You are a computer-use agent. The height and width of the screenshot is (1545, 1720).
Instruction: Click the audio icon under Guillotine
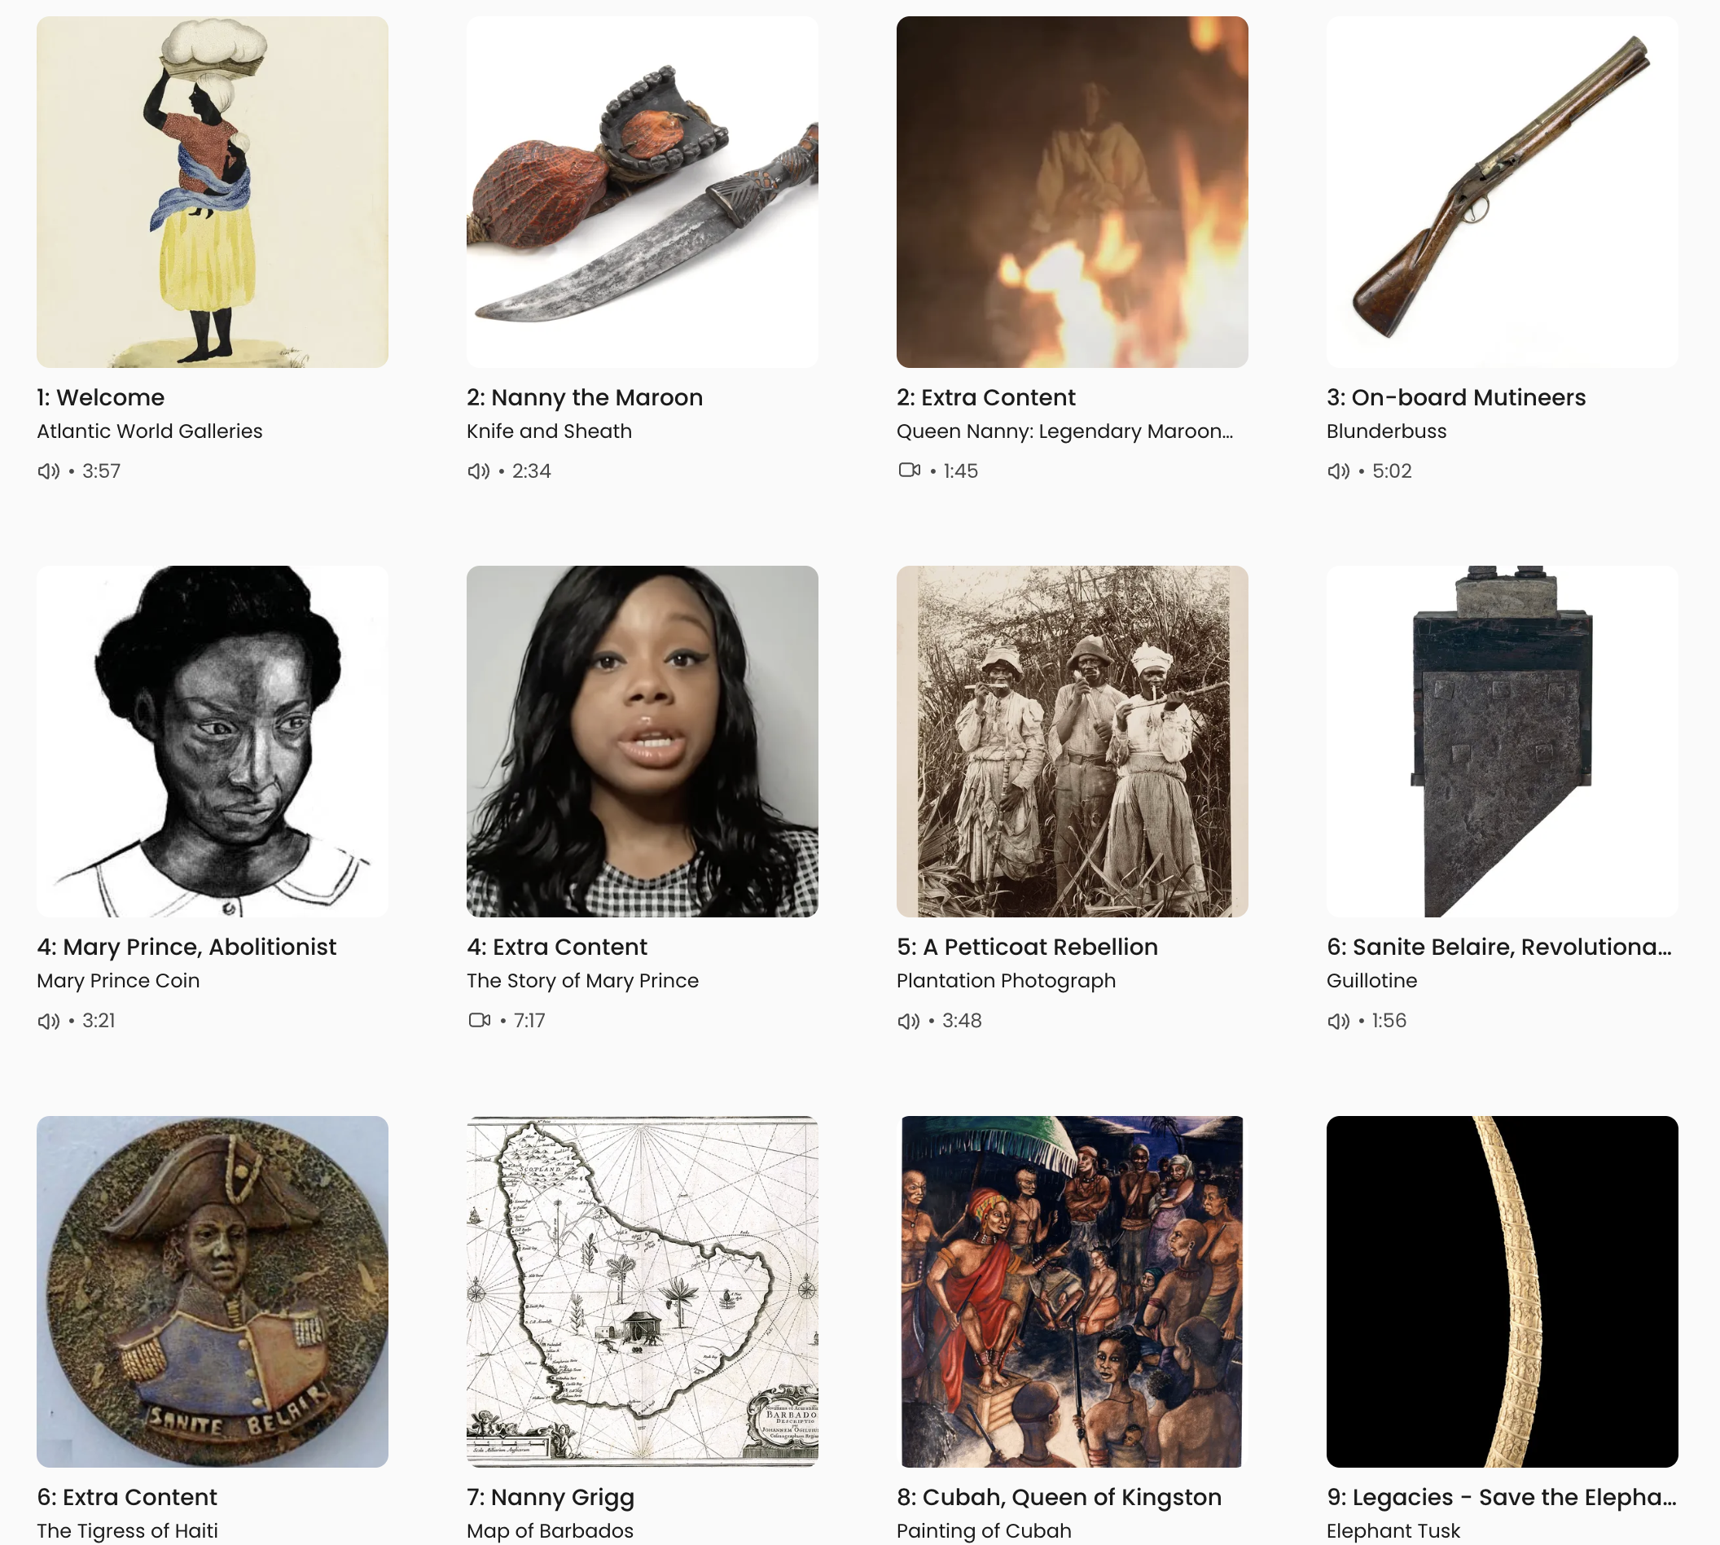tap(1339, 1021)
